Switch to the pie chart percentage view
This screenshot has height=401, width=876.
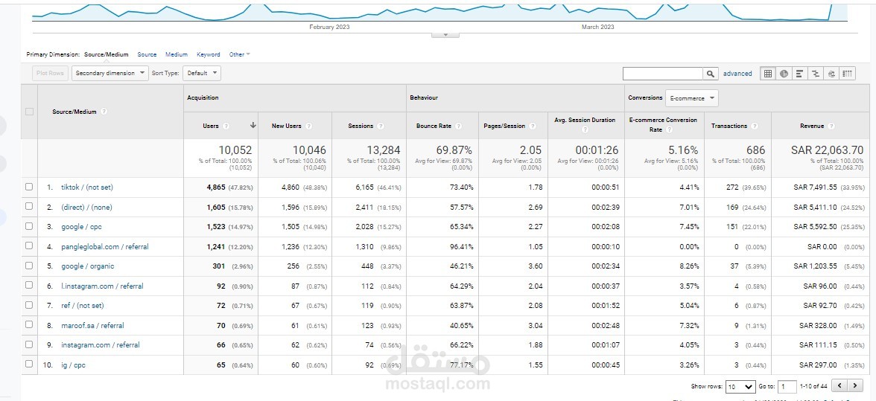(x=784, y=74)
